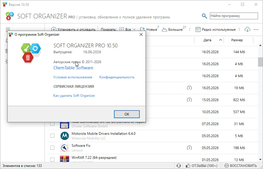This screenshot has height=169, width=263.
Task: Select the WinRAR 7.22 (64-разрядная) entry
Action: point(94,158)
